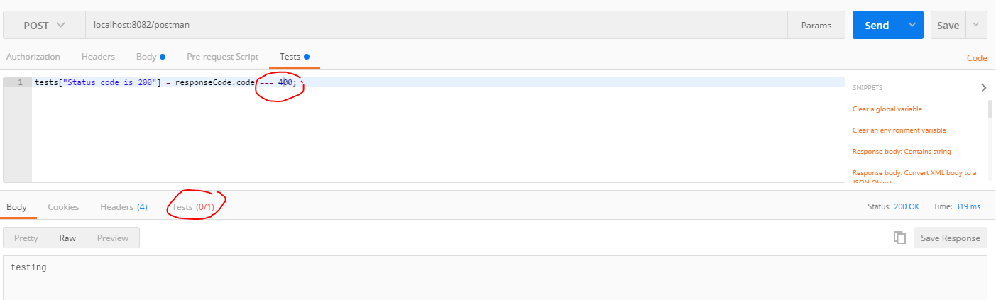The height and width of the screenshot is (300, 996).
Task: View the response Cookies tab
Action: tap(63, 207)
